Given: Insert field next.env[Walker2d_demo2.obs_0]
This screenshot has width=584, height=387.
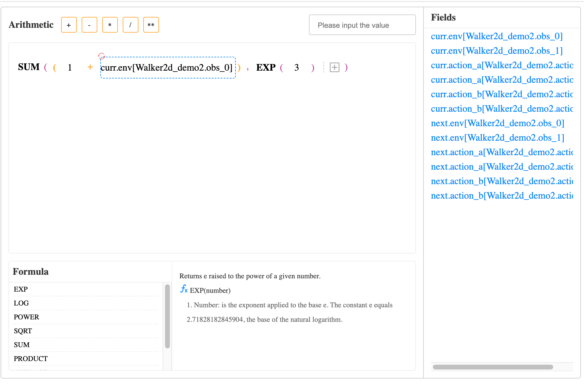Looking at the screenshot, I should click(498, 123).
